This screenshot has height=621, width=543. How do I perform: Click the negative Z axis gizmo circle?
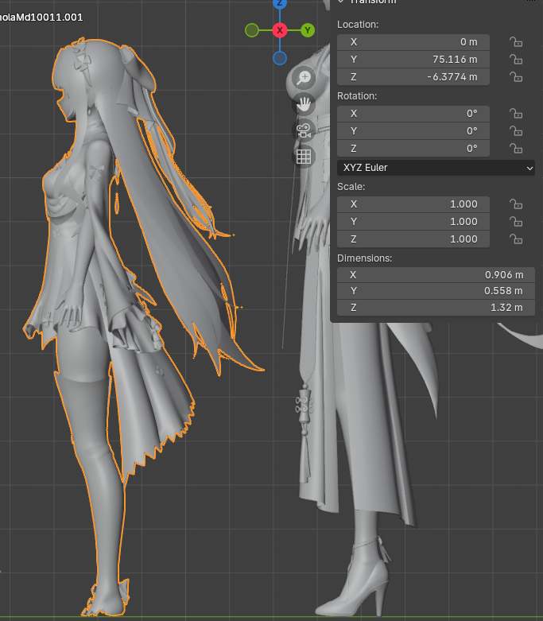click(x=280, y=58)
